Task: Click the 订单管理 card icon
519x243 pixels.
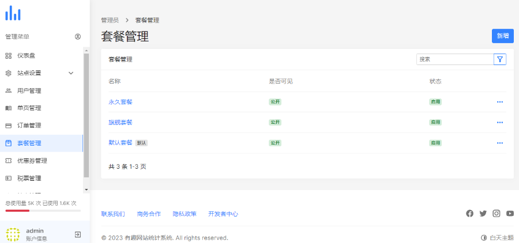Action: coord(9,126)
